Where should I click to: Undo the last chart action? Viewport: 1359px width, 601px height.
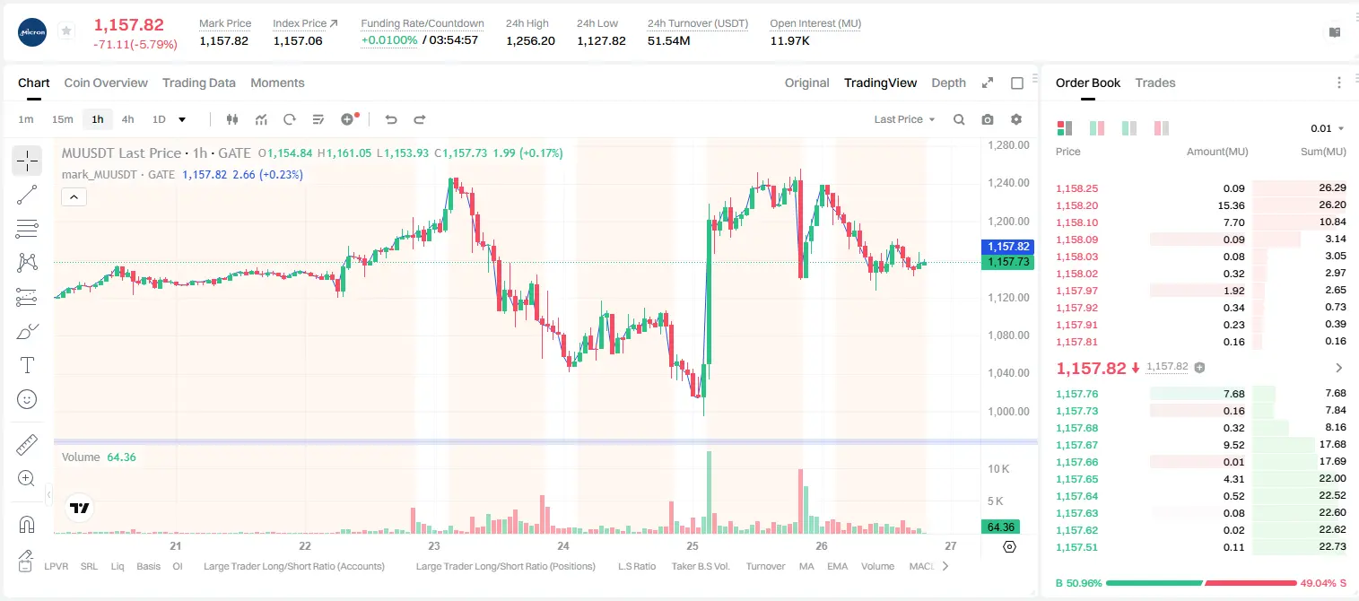coord(391,119)
